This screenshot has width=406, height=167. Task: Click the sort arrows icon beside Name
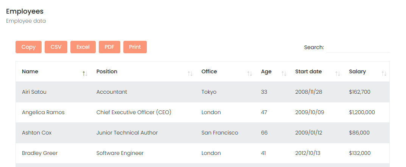click(x=85, y=74)
